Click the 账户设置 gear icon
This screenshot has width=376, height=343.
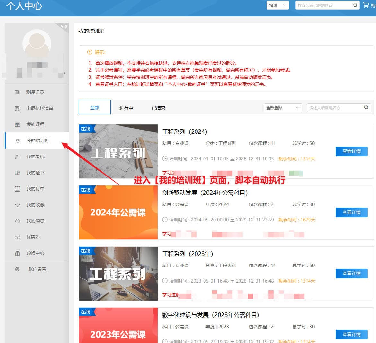[17, 269]
